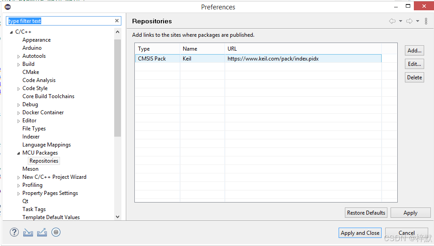Select the MCU Packages label
Image resolution: width=434 pixels, height=246 pixels.
[40, 153]
